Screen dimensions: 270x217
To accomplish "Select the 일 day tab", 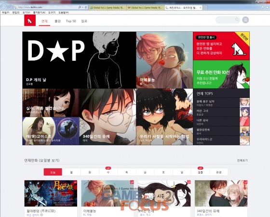I will click(x=182, y=172).
